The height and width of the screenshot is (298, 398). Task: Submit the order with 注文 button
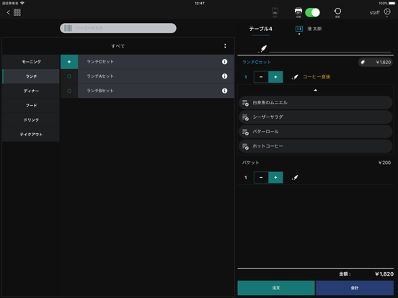tap(276, 288)
